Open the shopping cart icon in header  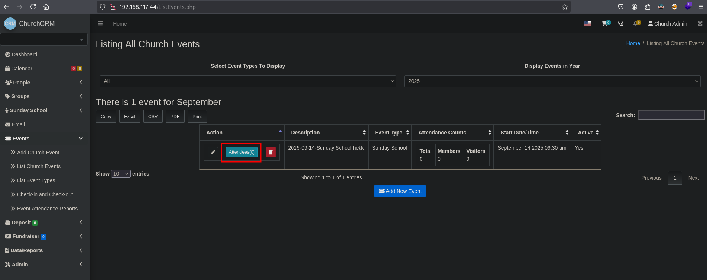tap(605, 24)
